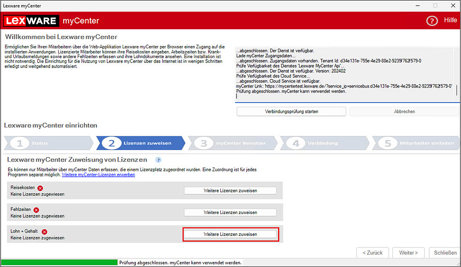
Task: Open step 4 Verbindung
Action: (325, 143)
